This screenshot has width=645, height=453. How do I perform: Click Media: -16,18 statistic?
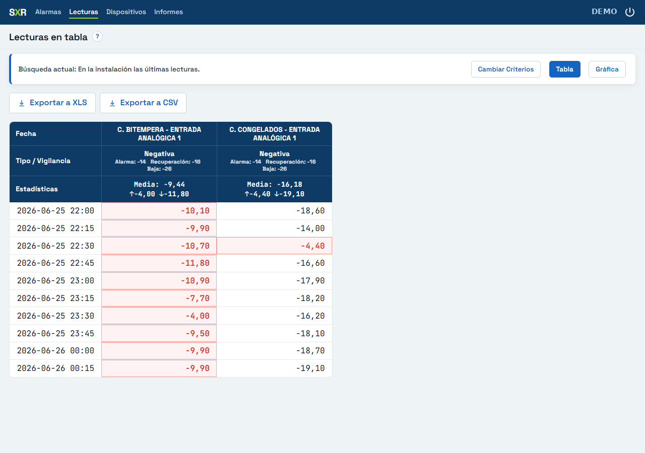[x=275, y=185]
